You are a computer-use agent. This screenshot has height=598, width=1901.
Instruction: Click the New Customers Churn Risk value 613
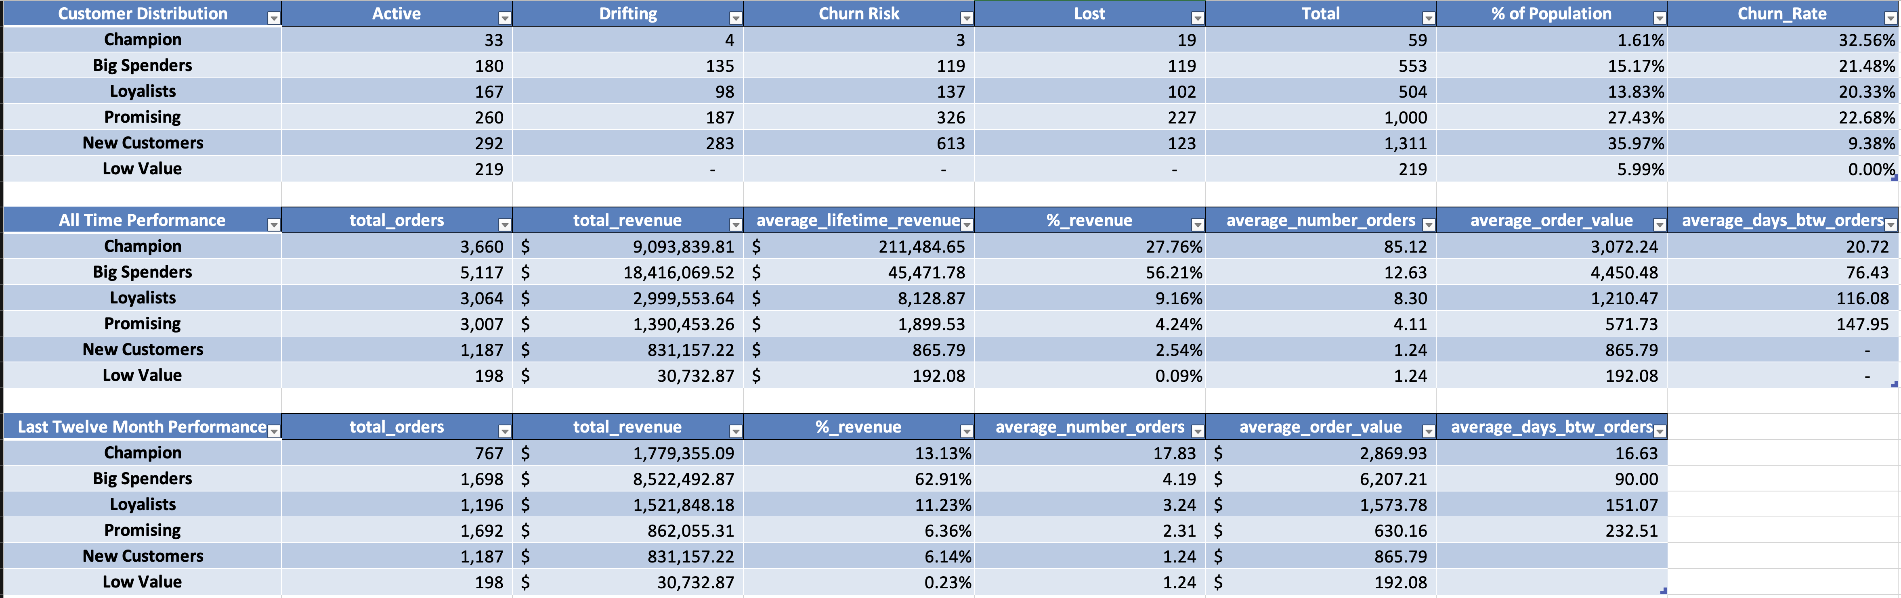[858, 143]
